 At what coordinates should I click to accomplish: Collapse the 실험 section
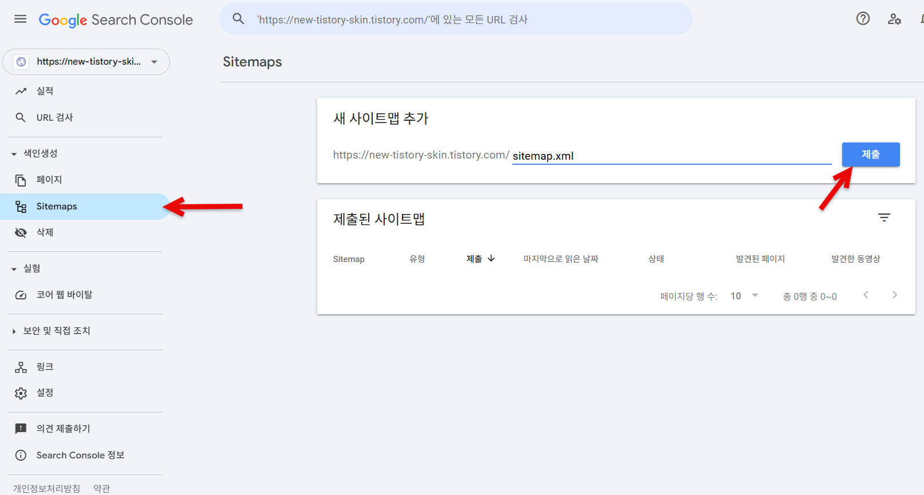coord(14,269)
